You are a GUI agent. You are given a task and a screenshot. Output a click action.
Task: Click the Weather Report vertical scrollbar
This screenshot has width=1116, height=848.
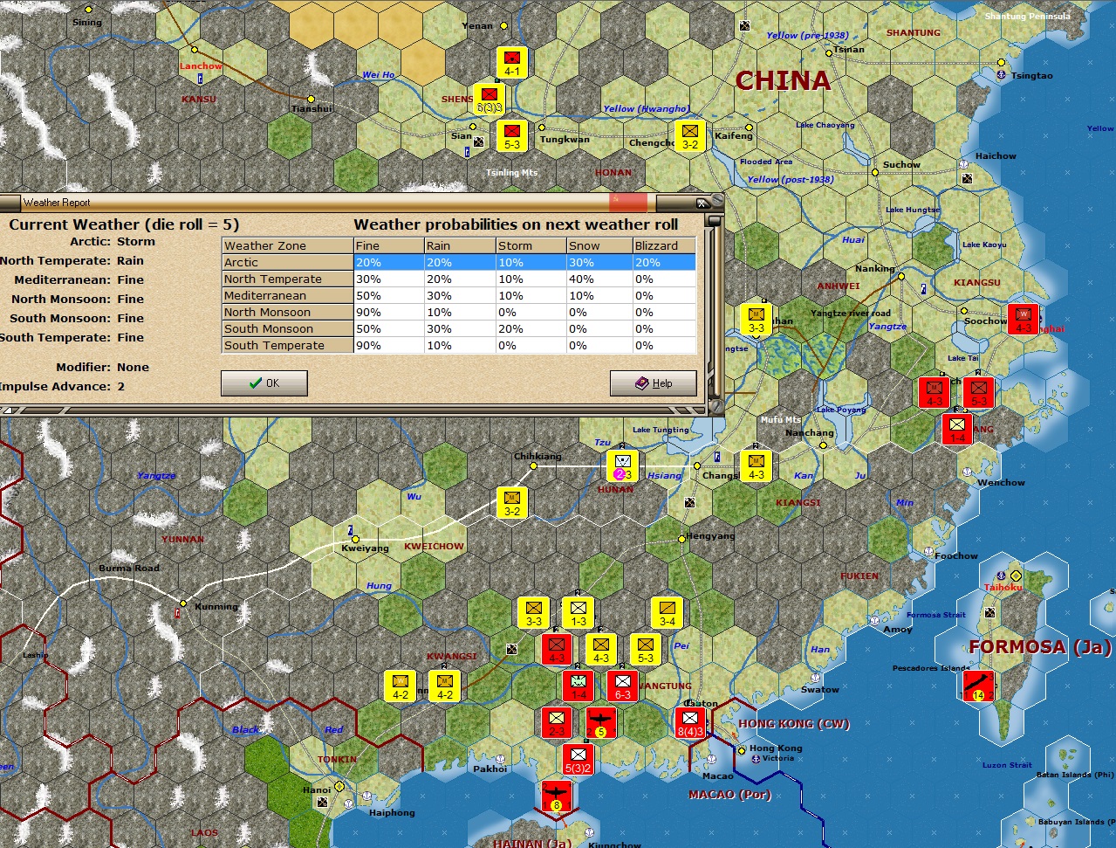(x=715, y=306)
